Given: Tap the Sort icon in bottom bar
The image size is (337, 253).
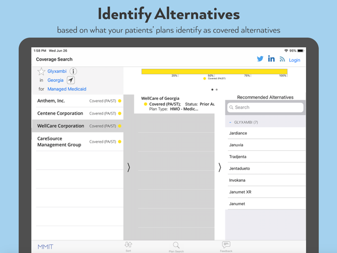Looking at the screenshot, I should point(128,246).
